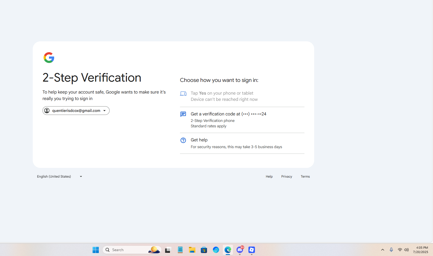
Task: Expand the English (United States) language dropdown
Action: 60,177
